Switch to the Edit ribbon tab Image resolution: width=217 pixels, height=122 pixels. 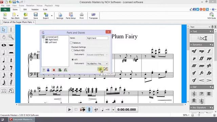25,9
